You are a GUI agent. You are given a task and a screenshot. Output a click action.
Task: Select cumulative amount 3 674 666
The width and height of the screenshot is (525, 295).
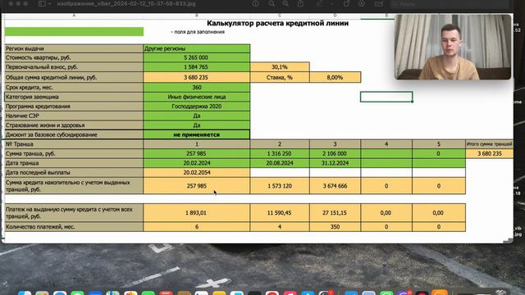(336, 186)
